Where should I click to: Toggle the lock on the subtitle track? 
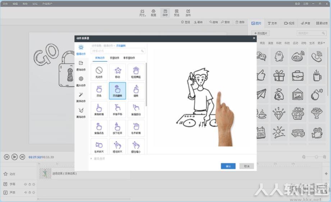29,184
